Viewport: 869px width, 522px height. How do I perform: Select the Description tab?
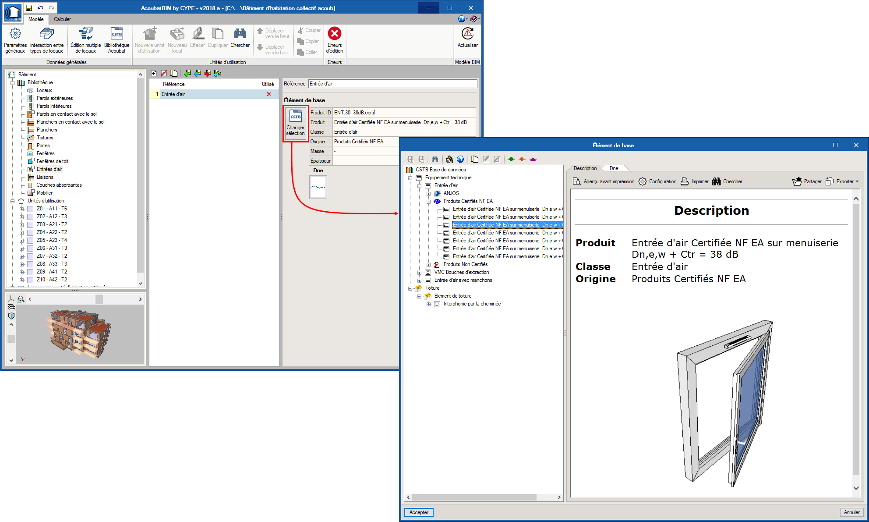click(585, 168)
